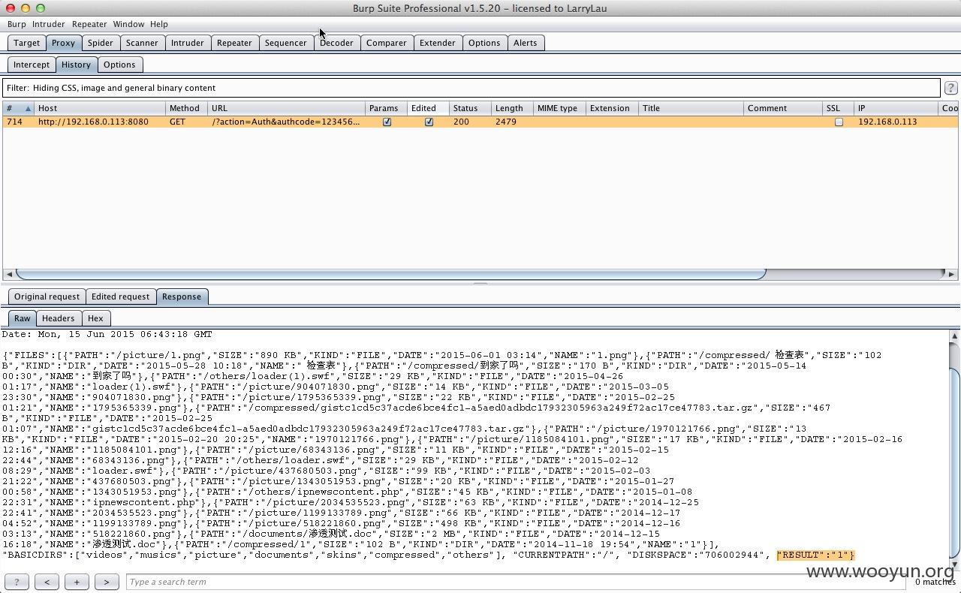Switch to the Extender tab
Viewport: 961px width, 593px height.
[x=438, y=43]
